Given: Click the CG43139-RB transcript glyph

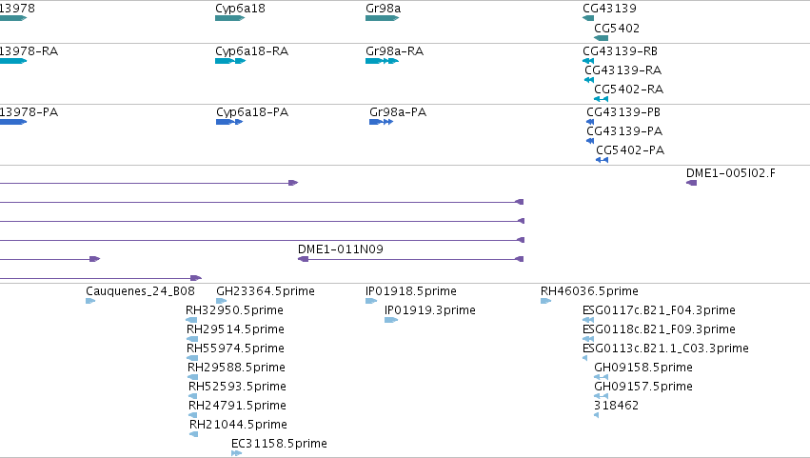Looking at the screenshot, I should (x=588, y=61).
